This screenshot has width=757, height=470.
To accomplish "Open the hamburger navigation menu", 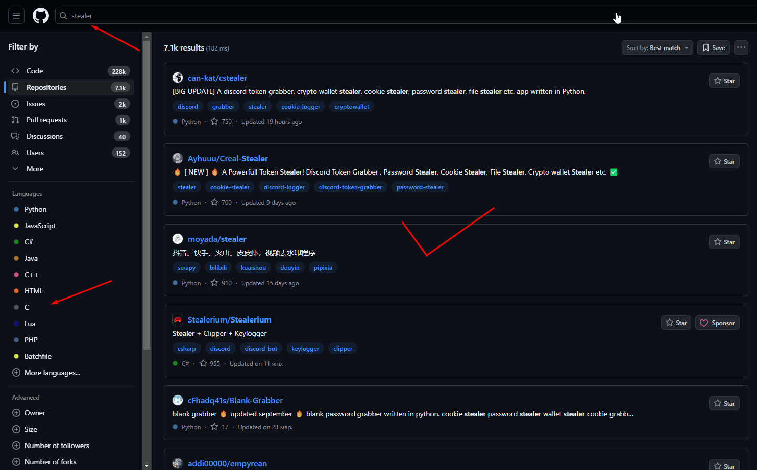I will (16, 15).
